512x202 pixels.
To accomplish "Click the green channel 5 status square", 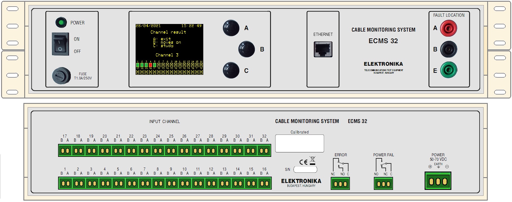I will click(155, 65).
